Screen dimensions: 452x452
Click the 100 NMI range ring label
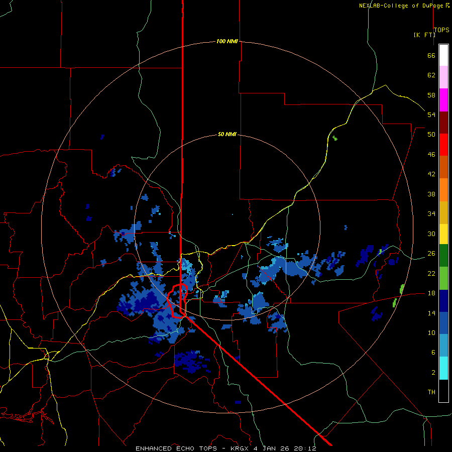tap(227, 41)
